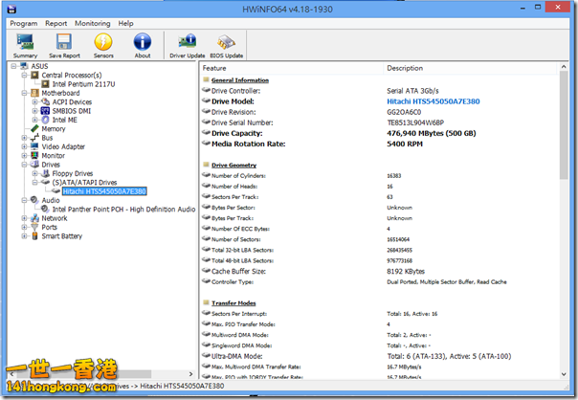The image size is (578, 400).
Task: Open the Sensors lightning icon
Action: 103,42
